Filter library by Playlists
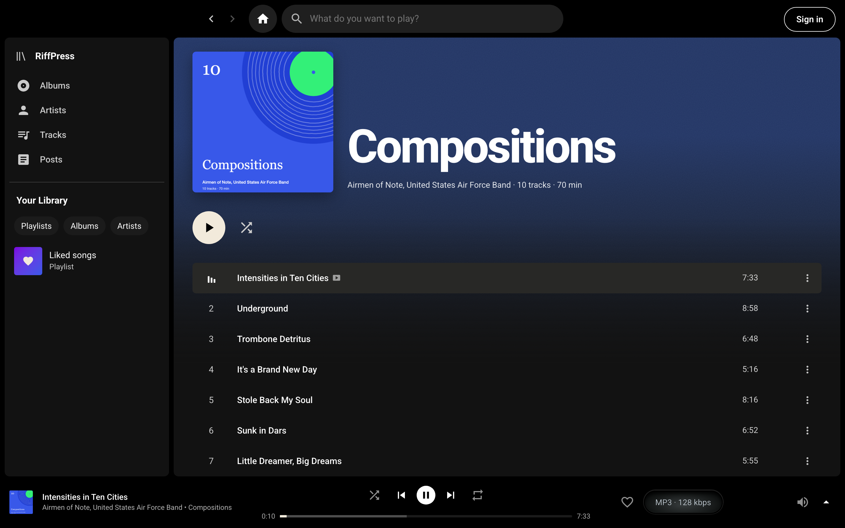The image size is (845, 528). [x=36, y=226]
